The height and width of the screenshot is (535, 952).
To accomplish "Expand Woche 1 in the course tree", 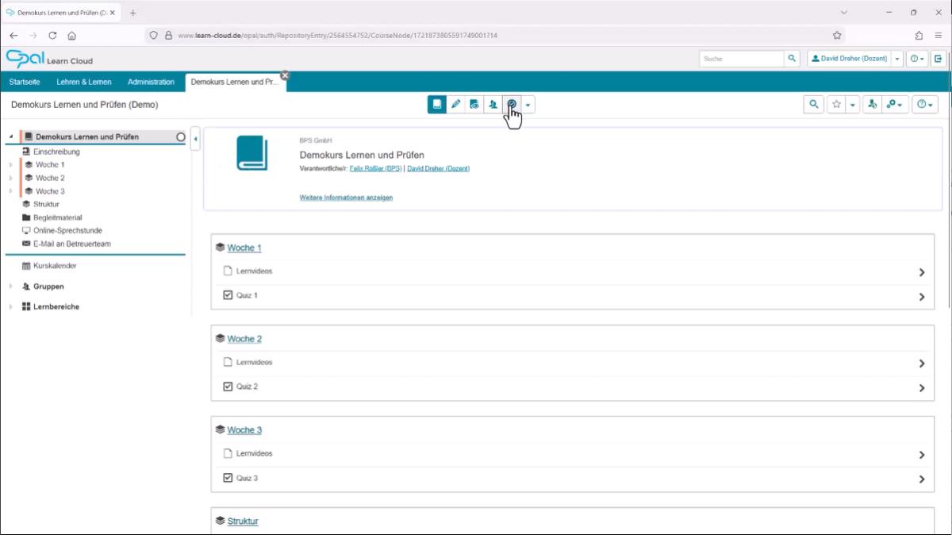I will tap(11, 165).
